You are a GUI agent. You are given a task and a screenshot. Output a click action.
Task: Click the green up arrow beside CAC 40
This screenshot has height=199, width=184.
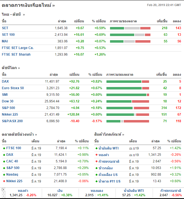click(x=4, y=161)
